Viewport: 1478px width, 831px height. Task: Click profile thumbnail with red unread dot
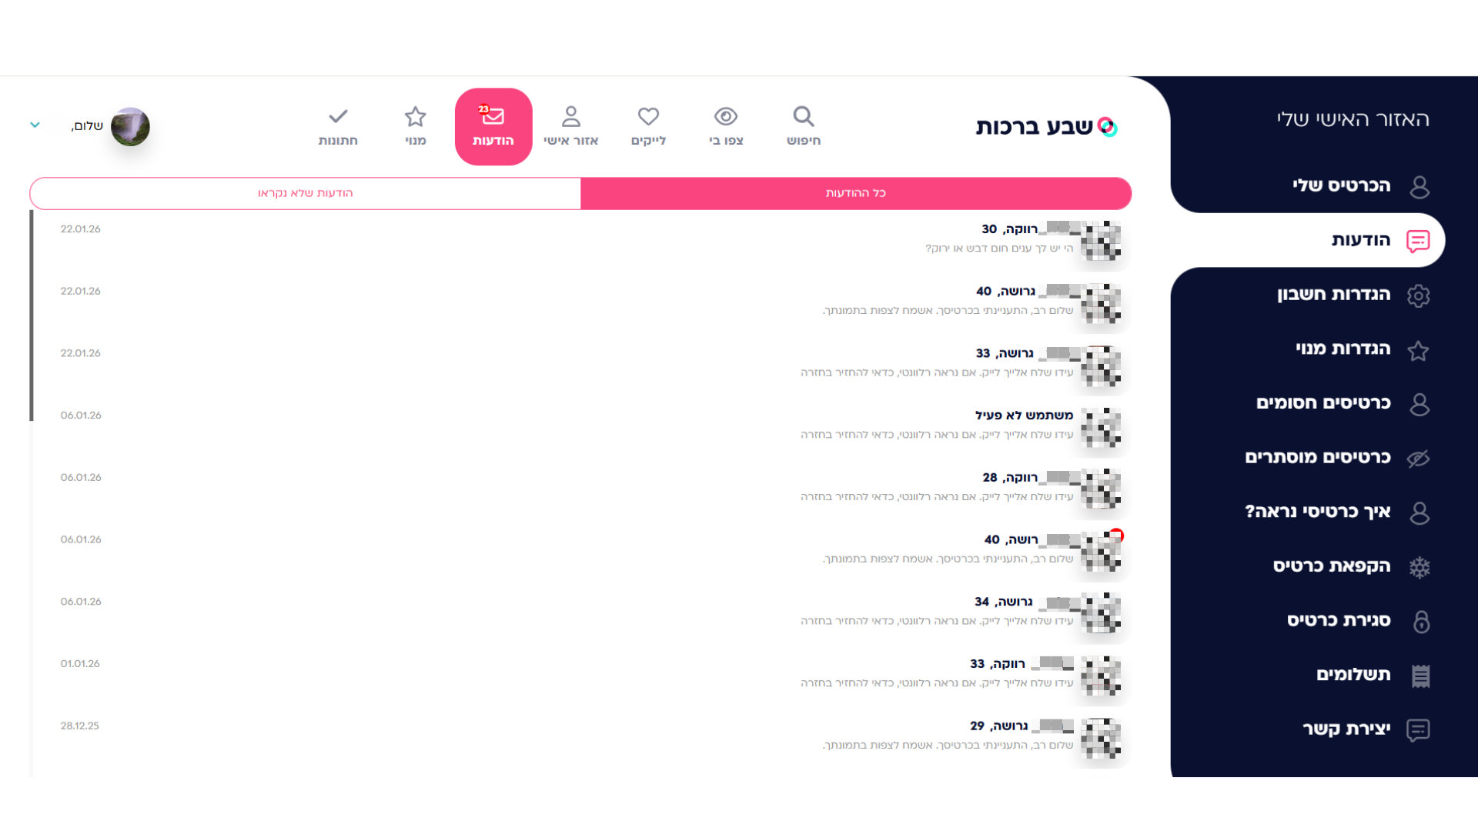point(1101,551)
